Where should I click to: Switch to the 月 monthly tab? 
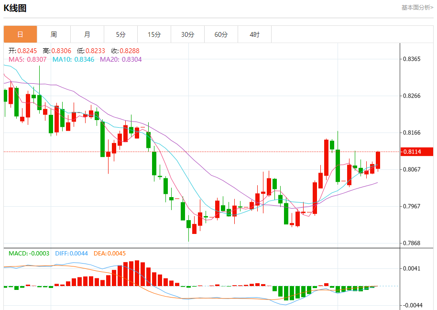[x=87, y=34]
